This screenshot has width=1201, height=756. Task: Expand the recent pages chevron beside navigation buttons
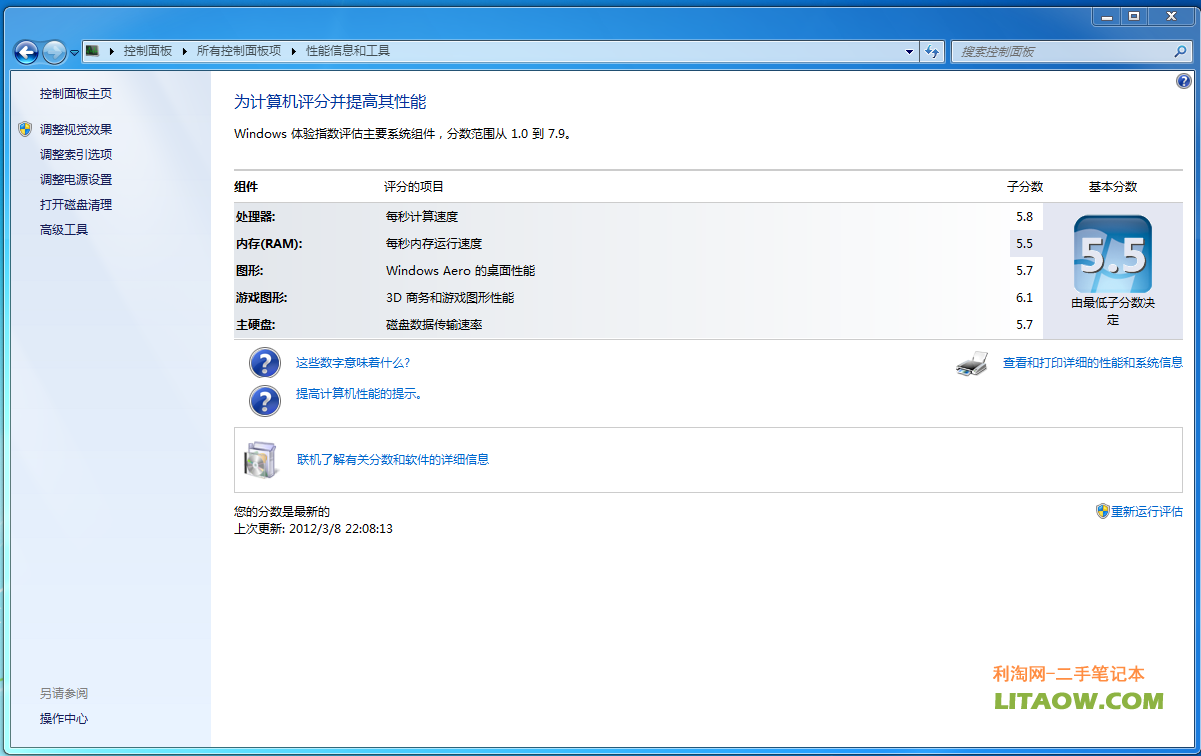(73, 51)
